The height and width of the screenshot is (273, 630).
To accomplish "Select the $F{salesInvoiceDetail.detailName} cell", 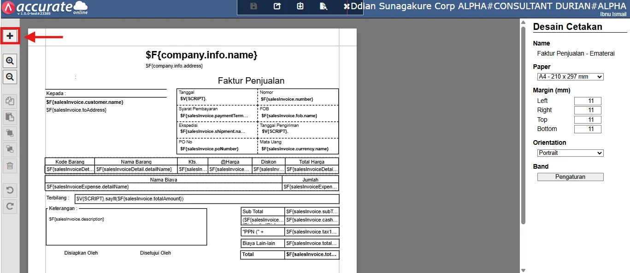I will pyautogui.click(x=136, y=170).
